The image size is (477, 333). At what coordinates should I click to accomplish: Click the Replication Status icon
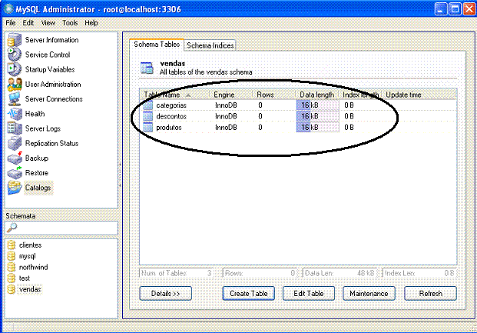coord(15,143)
